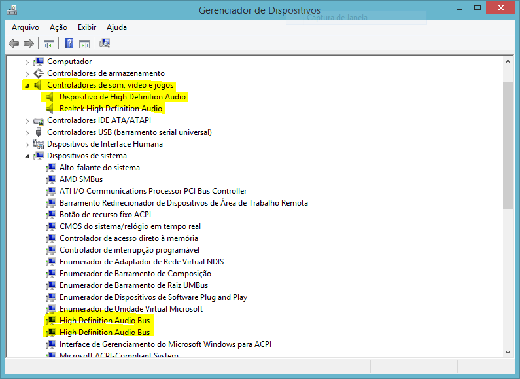Select Realtek High Definition Audio
Screen dimensions: 520x379
click(111, 109)
